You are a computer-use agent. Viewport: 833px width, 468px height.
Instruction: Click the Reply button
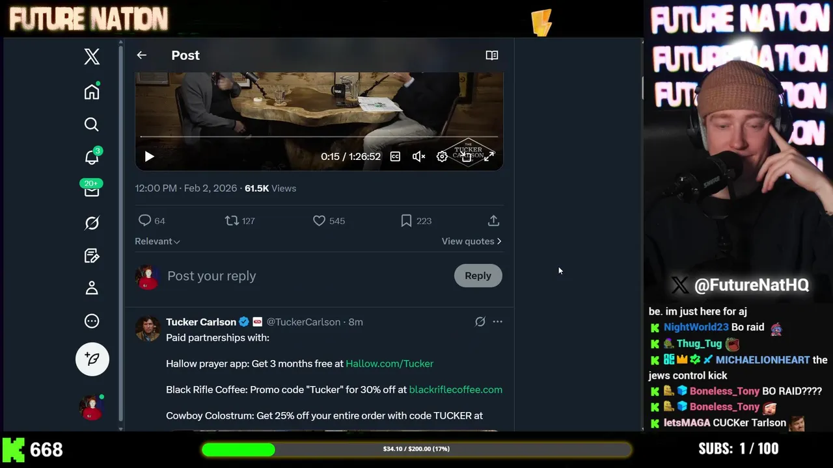click(x=478, y=276)
